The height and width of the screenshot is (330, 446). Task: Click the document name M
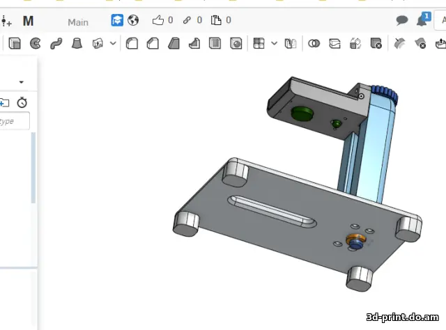click(28, 21)
